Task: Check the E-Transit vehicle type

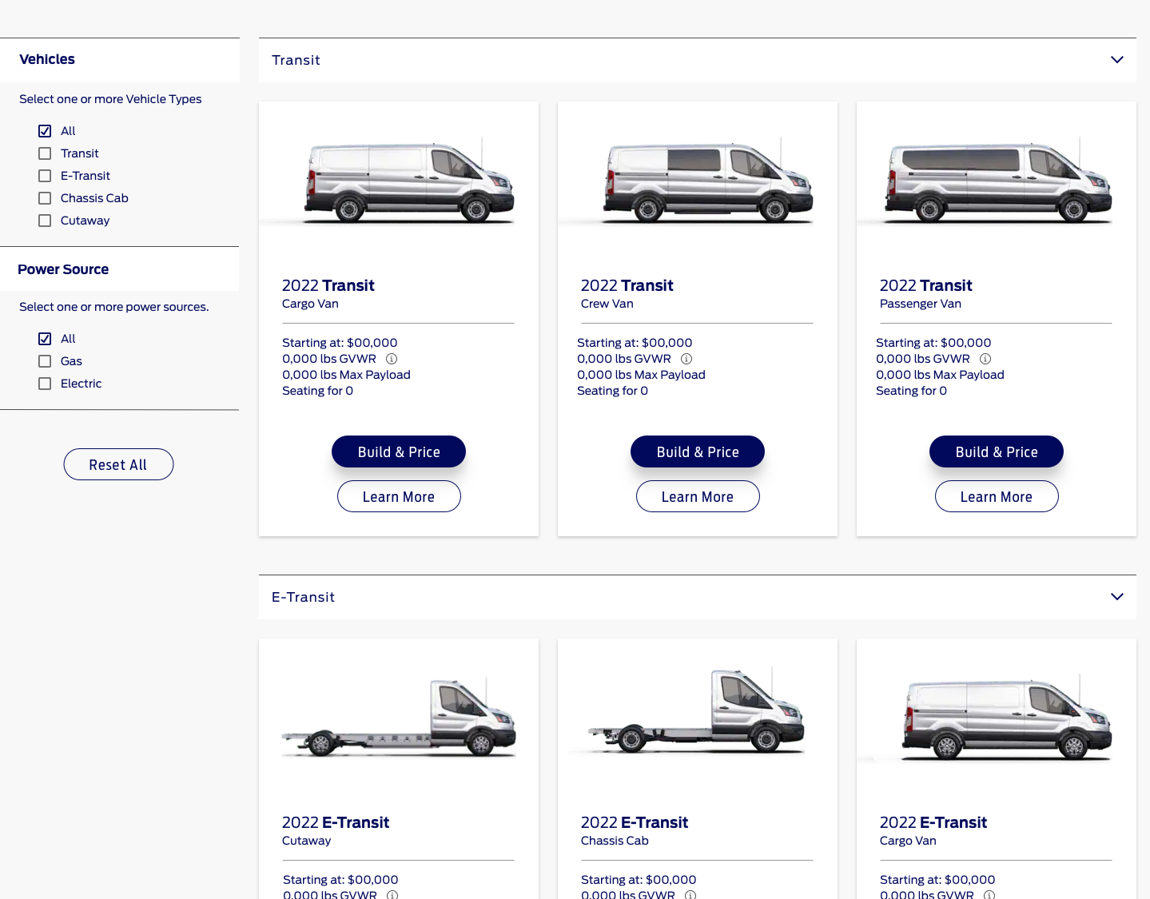Action: 45,176
